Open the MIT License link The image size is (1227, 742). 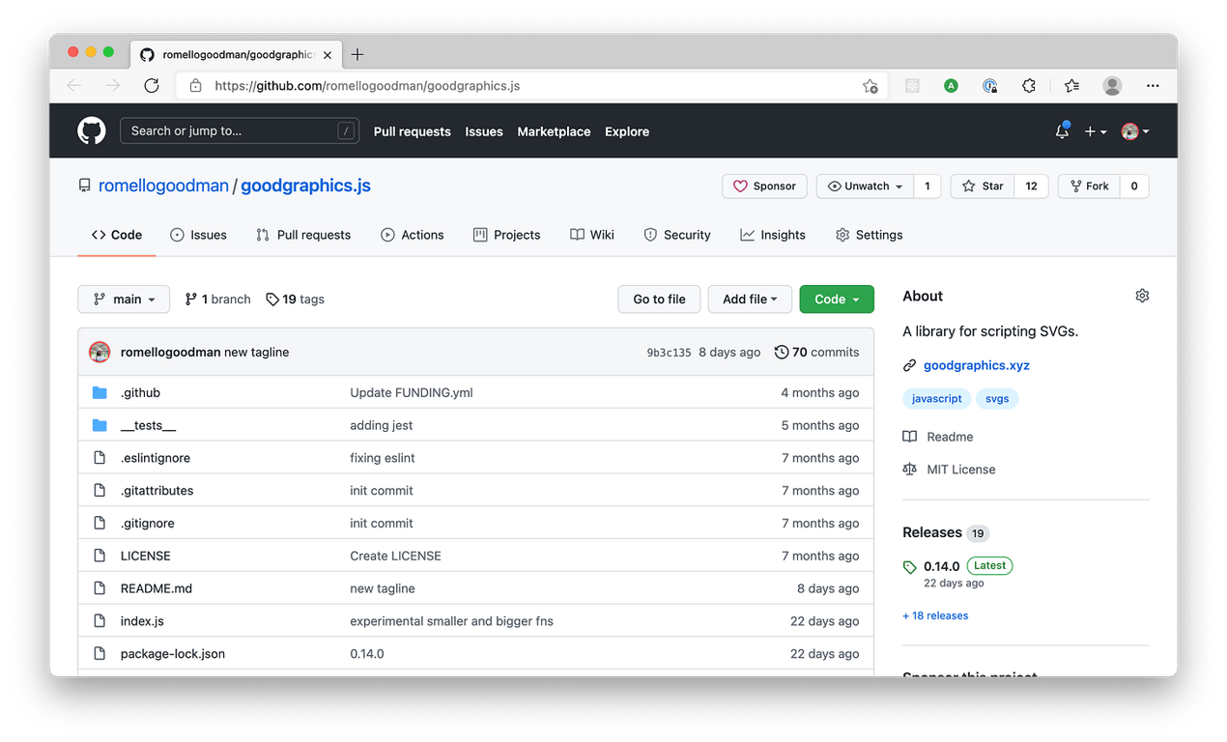point(949,470)
